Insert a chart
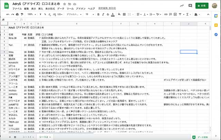This screenshot has height=140, width=221. 175,14
